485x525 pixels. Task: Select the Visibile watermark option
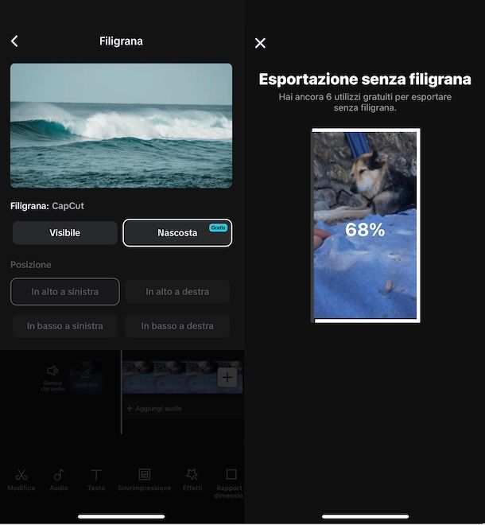pyautogui.click(x=65, y=233)
